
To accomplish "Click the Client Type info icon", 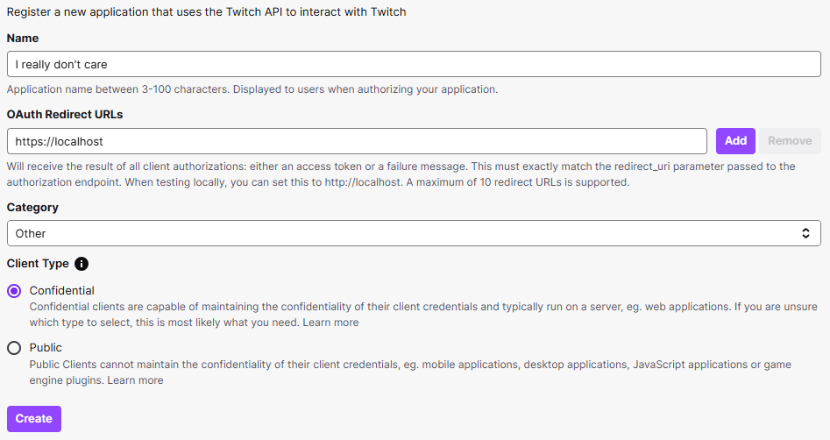I will click(x=82, y=264).
